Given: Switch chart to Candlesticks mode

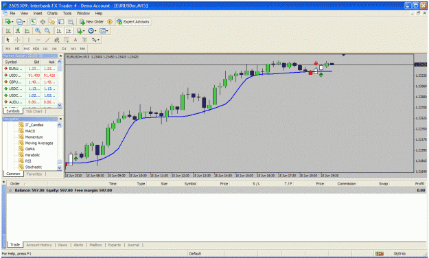Looking at the screenshot, I should (x=18, y=31).
